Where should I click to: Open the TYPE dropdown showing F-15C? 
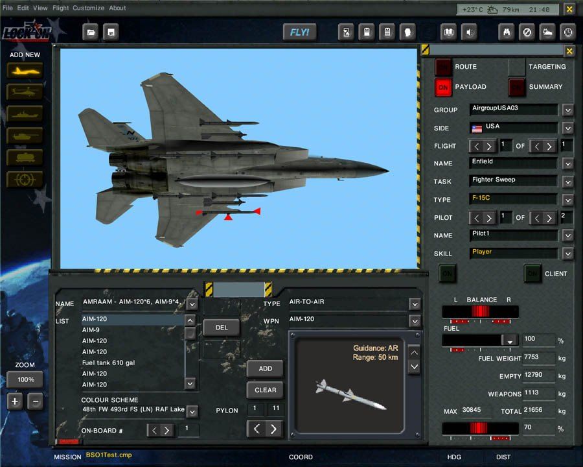(568, 199)
